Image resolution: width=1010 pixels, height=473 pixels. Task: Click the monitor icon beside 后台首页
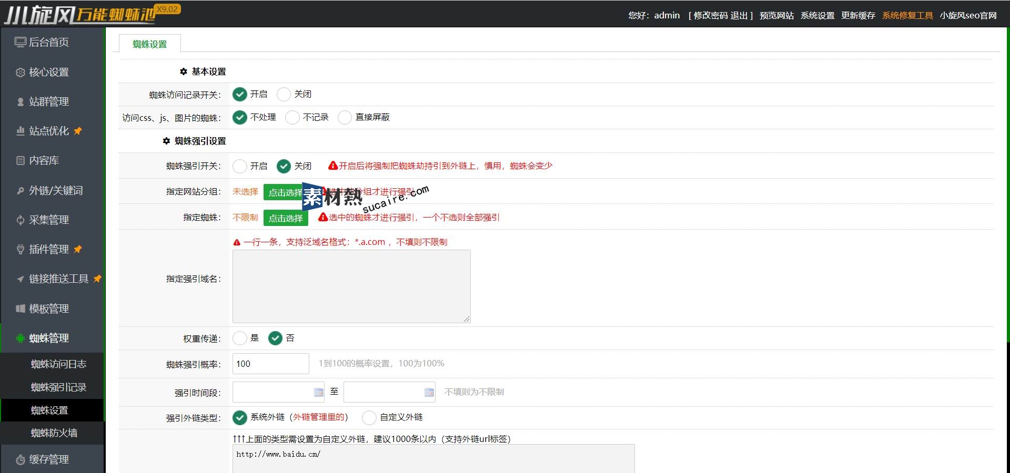coord(20,42)
